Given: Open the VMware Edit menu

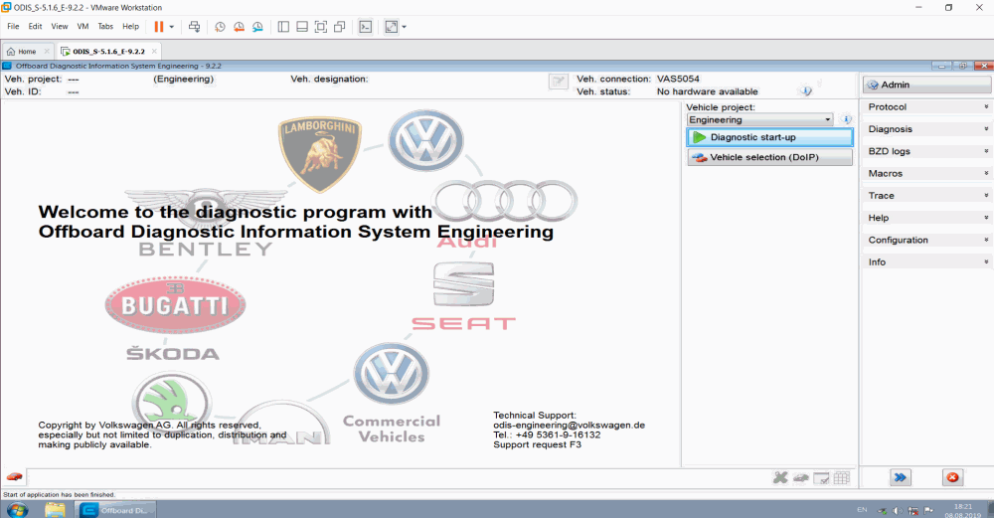Looking at the screenshot, I should point(35,27).
